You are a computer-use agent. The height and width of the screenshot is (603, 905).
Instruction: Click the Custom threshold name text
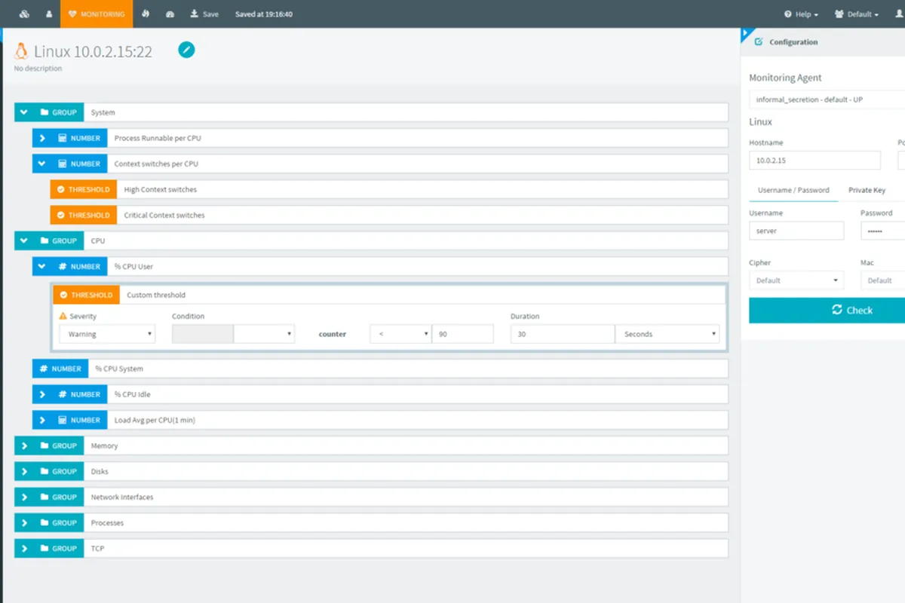[156, 295]
